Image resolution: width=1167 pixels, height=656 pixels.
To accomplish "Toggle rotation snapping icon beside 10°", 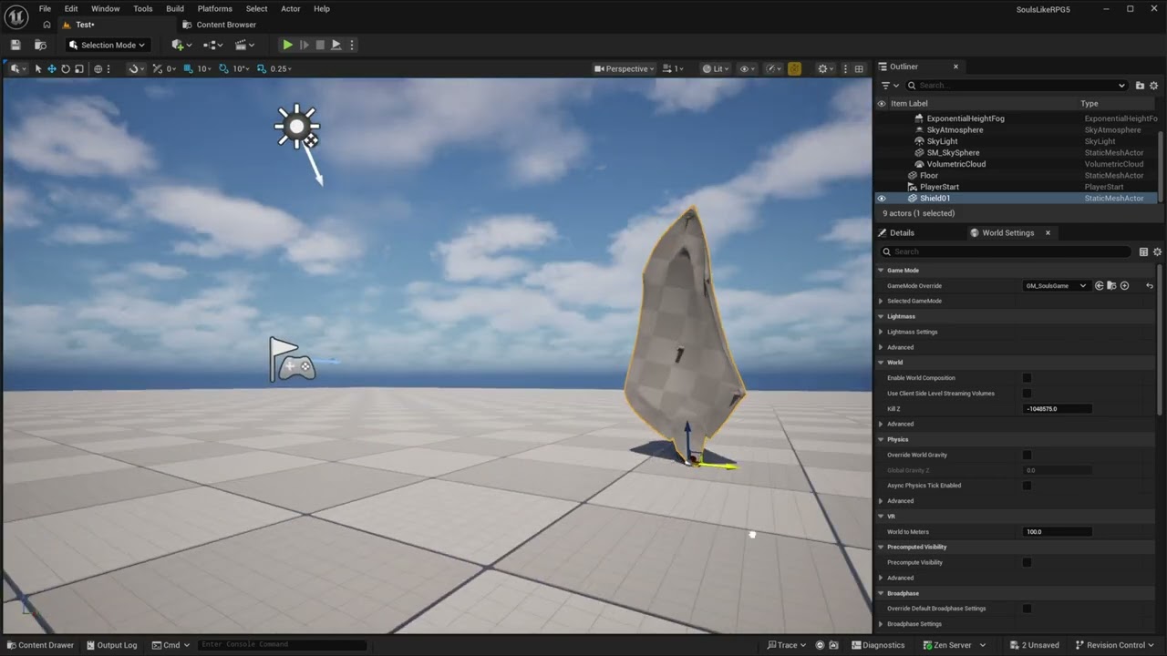I will pos(224,68).
